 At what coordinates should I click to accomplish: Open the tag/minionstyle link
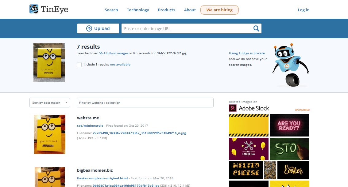point(90,126)
